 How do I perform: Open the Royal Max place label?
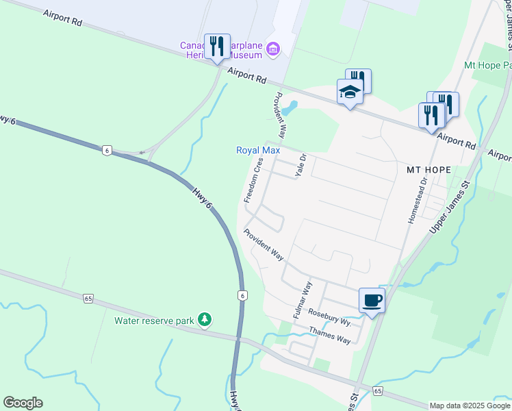click(258, 150)
